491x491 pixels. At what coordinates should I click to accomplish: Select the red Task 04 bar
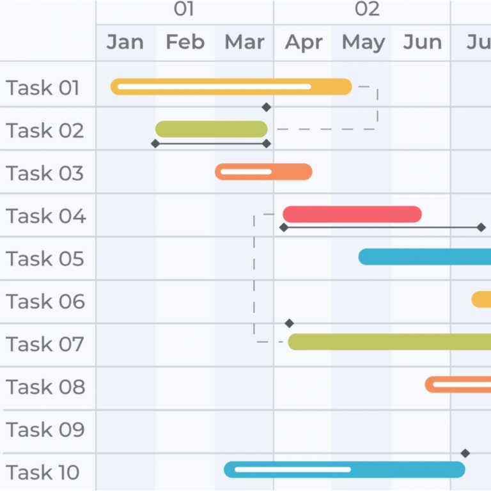tap(352, 214)
